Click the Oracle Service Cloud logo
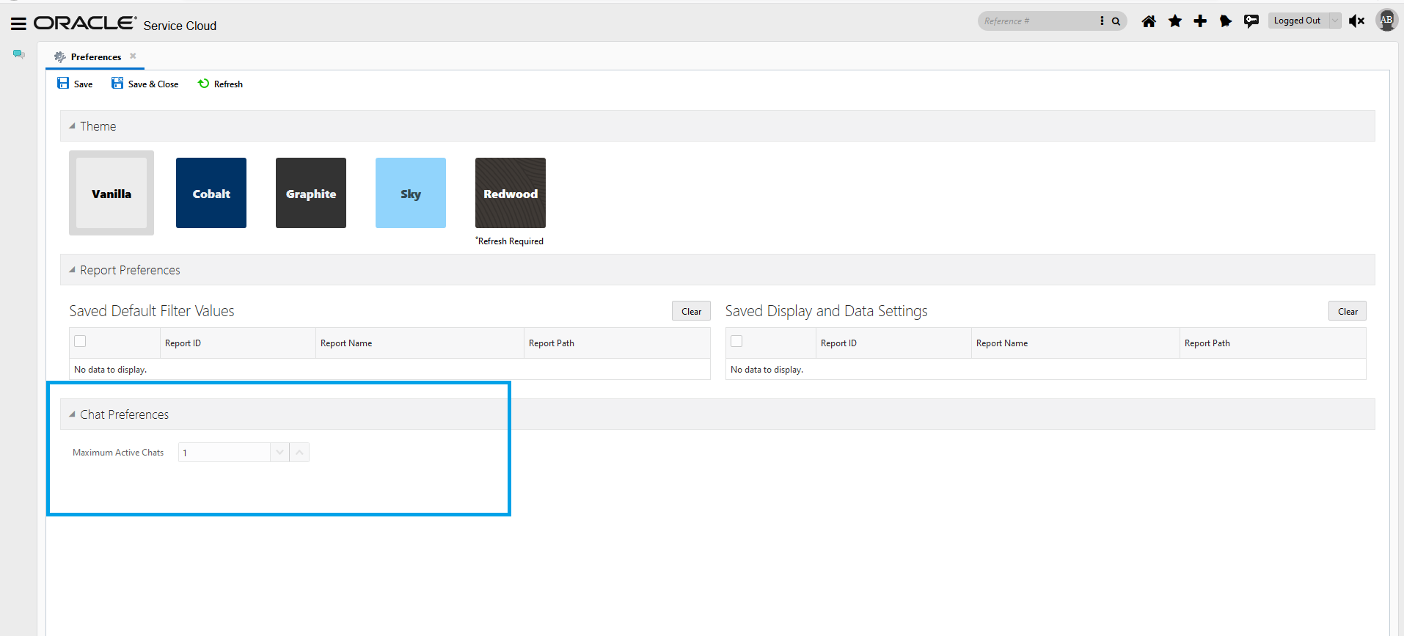This screenshot has width=1404, height=636. [125, 24]
